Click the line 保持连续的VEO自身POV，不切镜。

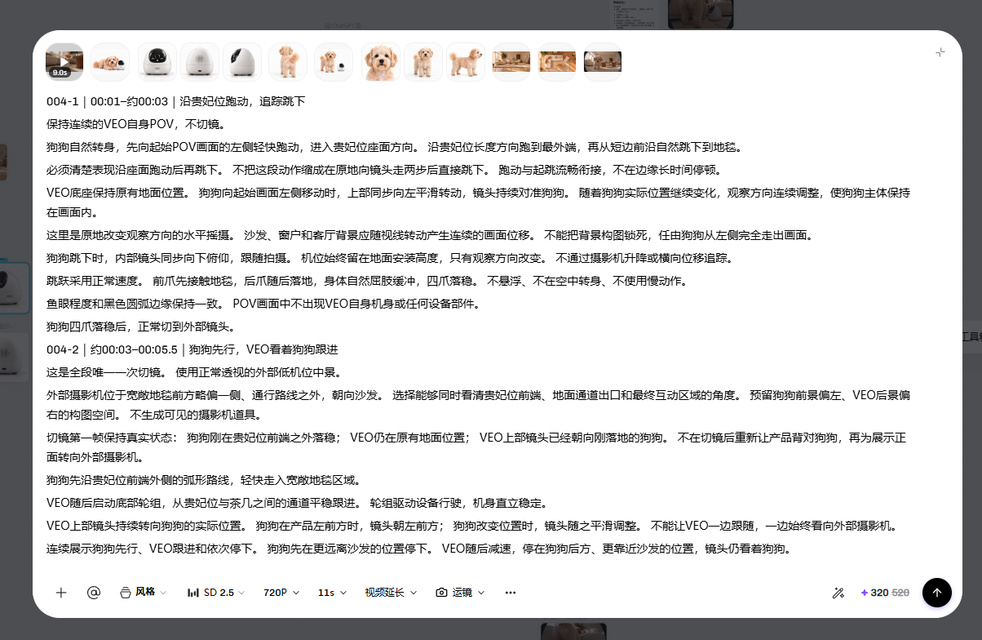point(135,125)
